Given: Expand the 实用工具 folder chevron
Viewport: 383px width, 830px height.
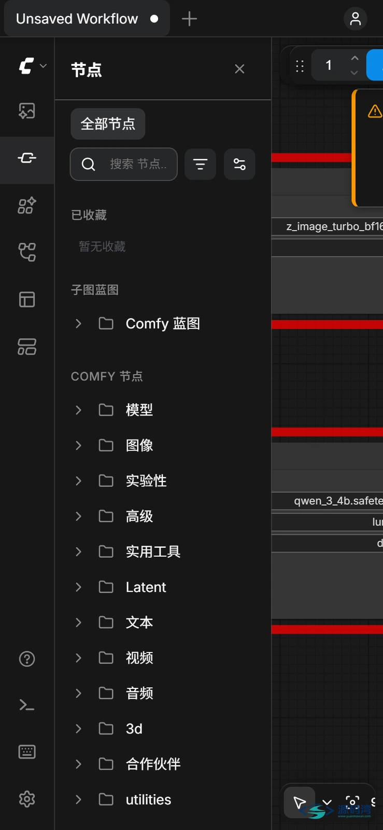Looking at the screenshot, I should [78, 551].
